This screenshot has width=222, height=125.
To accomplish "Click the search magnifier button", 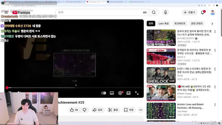I will pyautogui.click(x=154, y=12).
